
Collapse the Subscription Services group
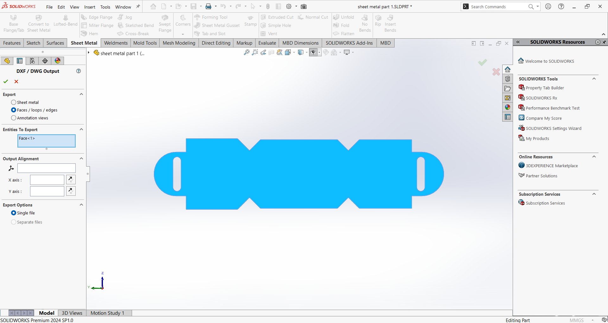[594, 194]
